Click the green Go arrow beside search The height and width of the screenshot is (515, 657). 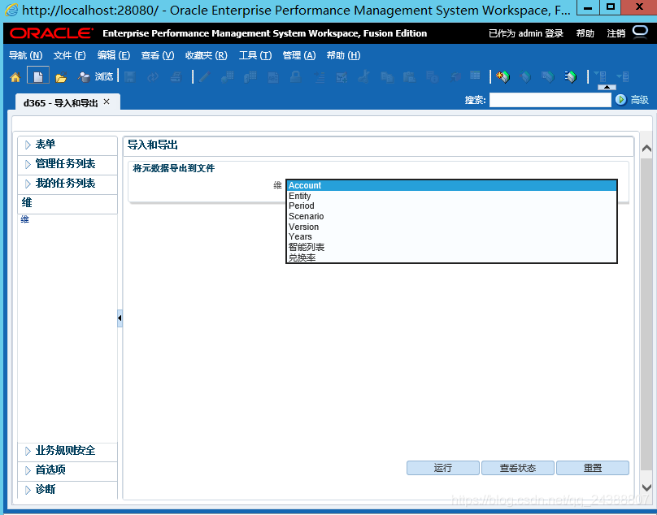pos(620,100)
